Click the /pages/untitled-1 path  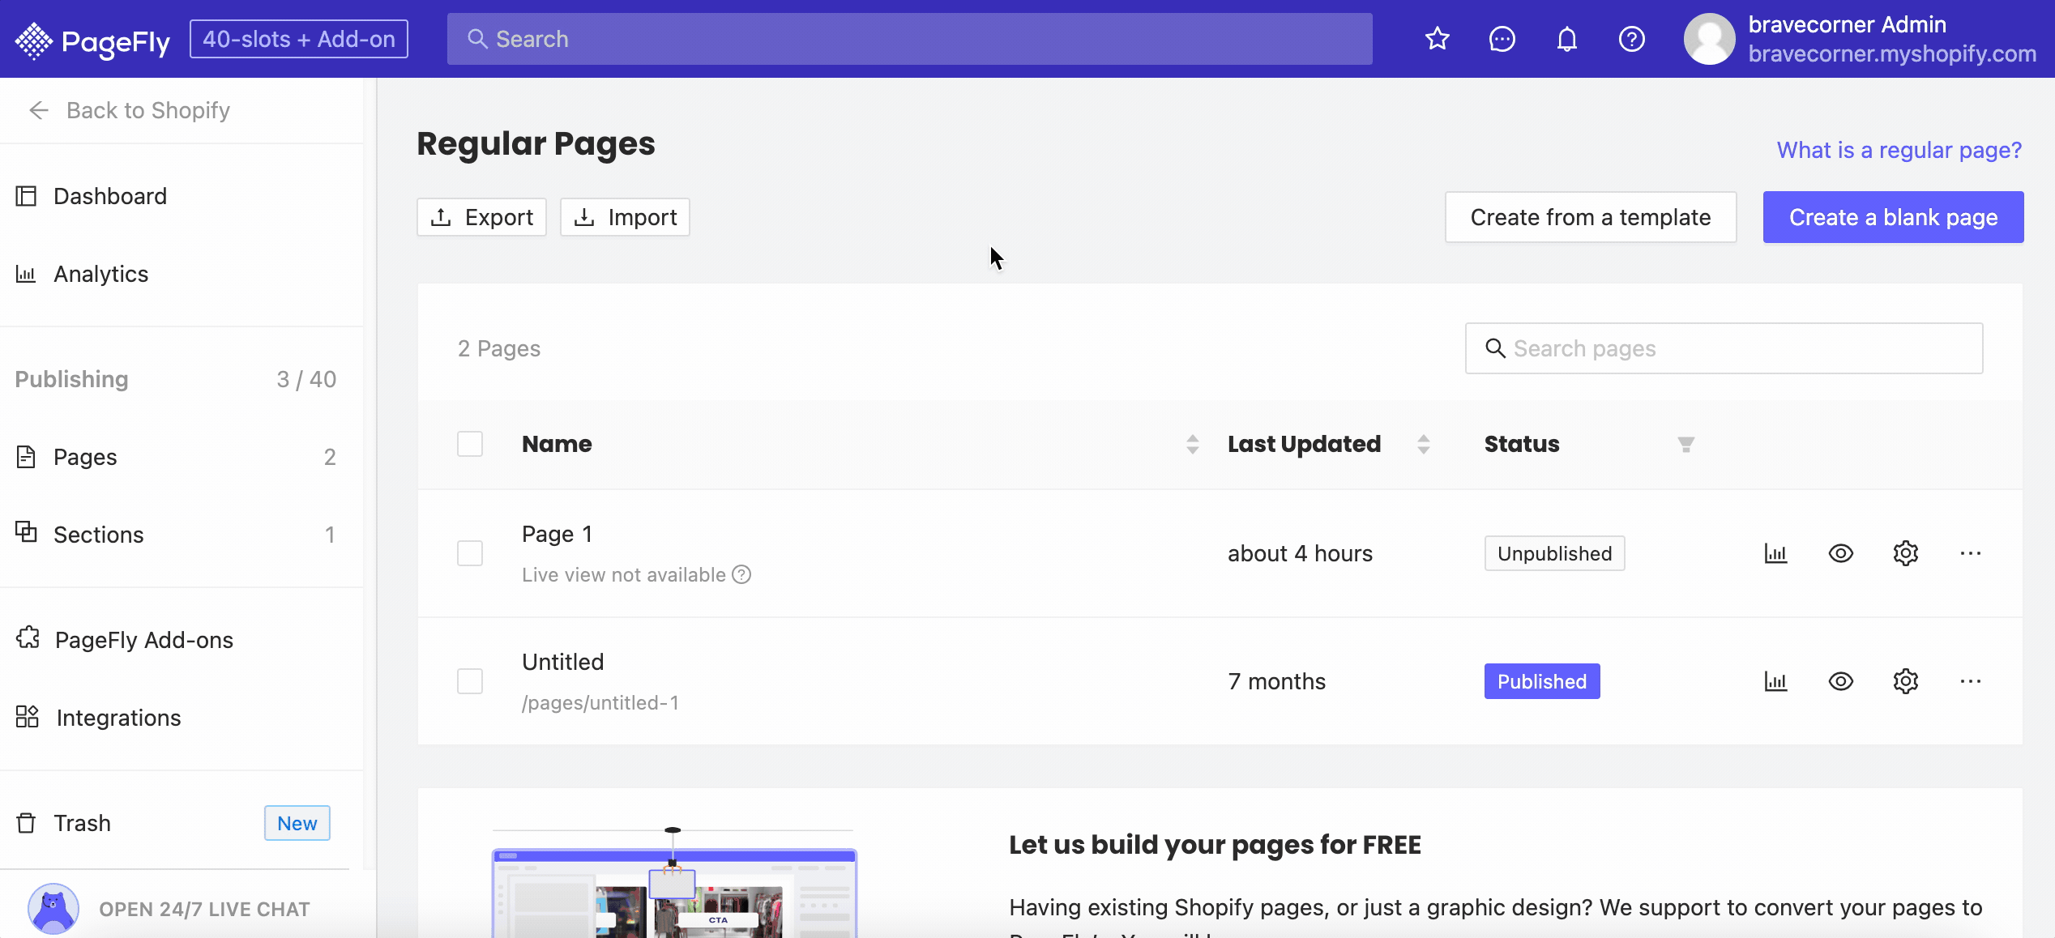[x=600, y=702]
